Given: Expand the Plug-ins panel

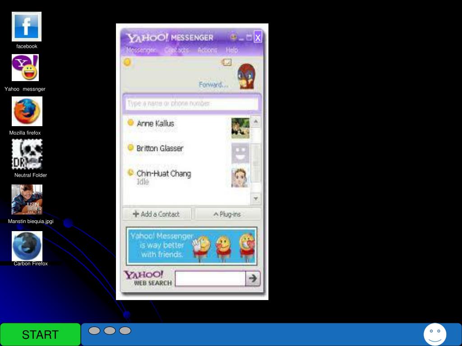Looking at the screenshot, I should pos(227,214).
